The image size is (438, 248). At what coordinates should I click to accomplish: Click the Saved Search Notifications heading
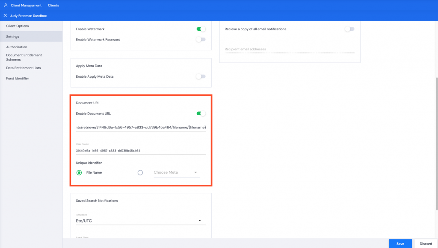(97, 201)
